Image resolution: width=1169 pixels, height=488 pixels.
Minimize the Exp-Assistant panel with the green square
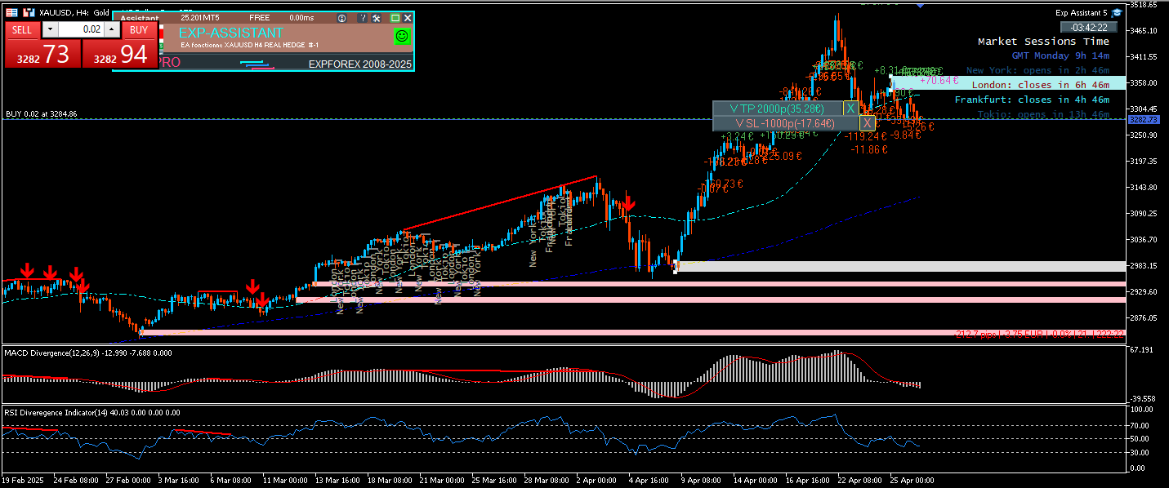click(395, 18)
